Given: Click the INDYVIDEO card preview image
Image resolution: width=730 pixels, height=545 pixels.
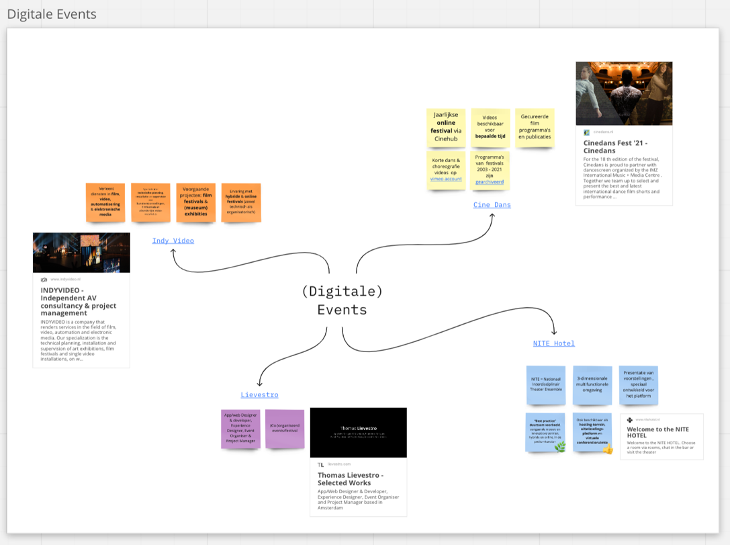Looking at the screenshot, I should pos(81,253).
